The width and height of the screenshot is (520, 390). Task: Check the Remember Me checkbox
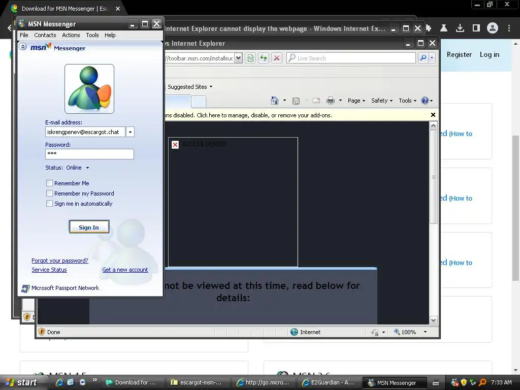click(x=49, y=183)
